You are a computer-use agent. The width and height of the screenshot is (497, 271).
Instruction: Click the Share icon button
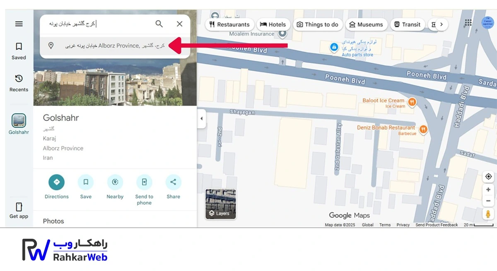[173, 182]
